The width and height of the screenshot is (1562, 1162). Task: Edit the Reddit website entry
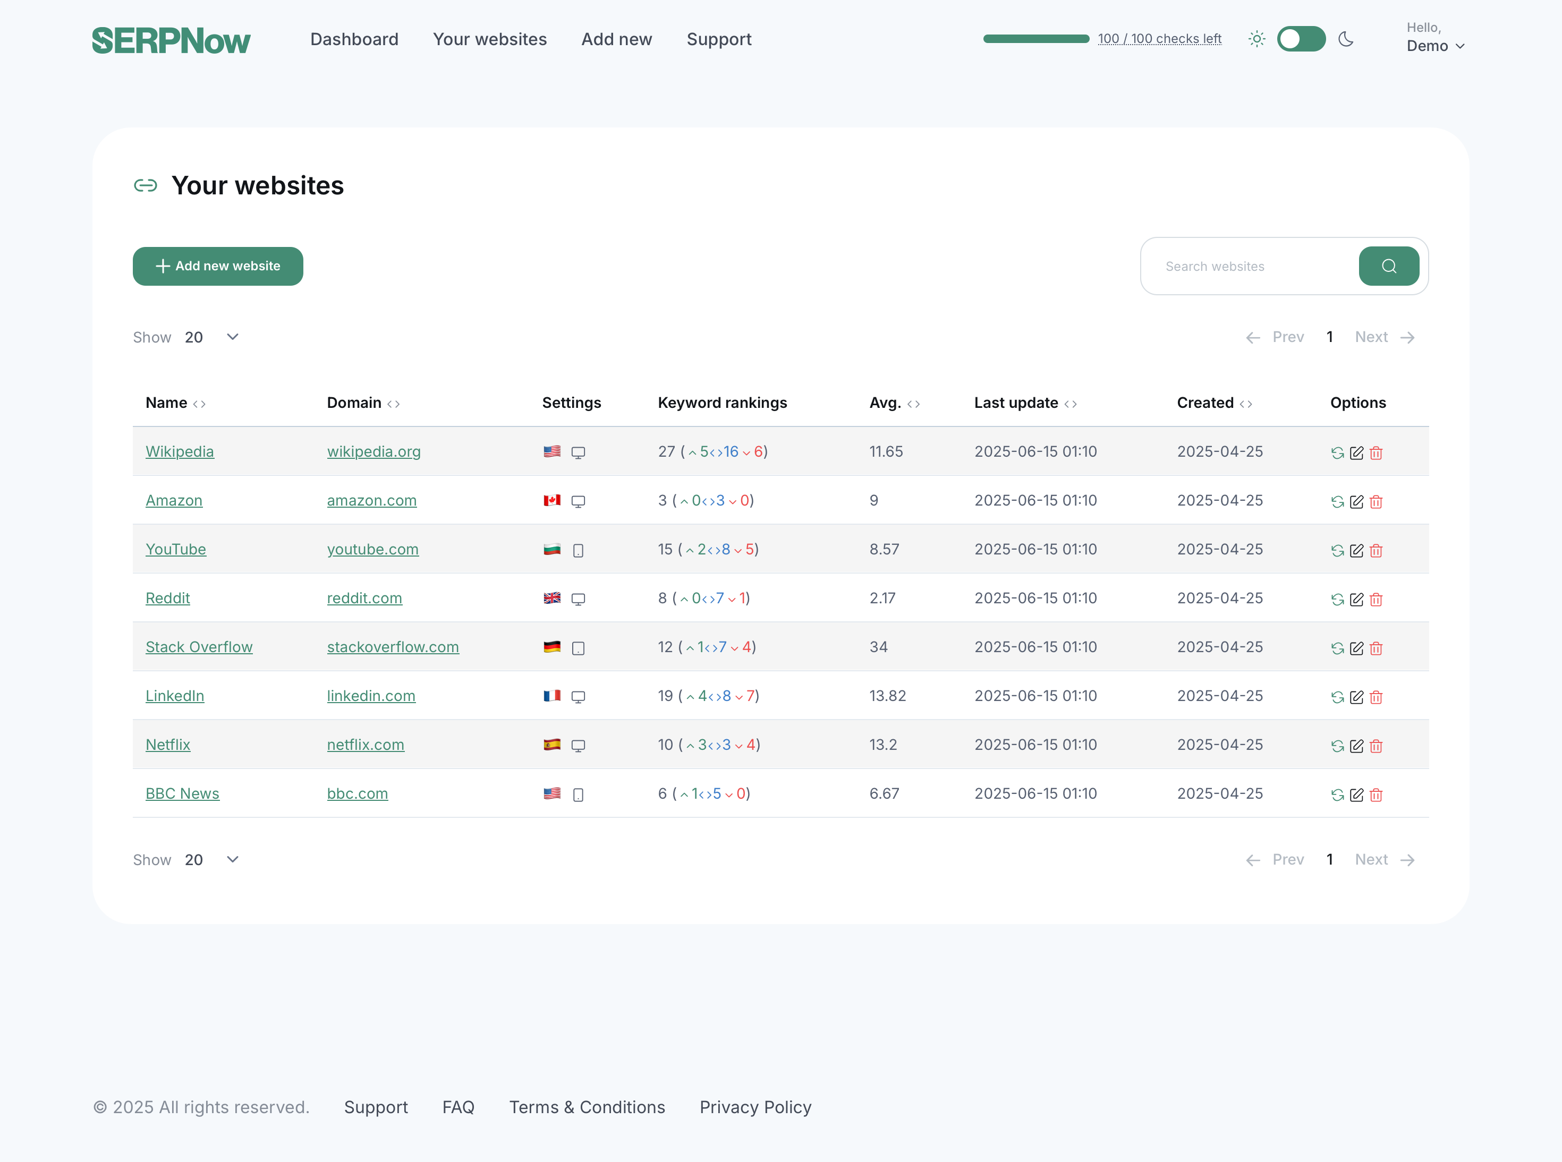[x=1356, y=599]
